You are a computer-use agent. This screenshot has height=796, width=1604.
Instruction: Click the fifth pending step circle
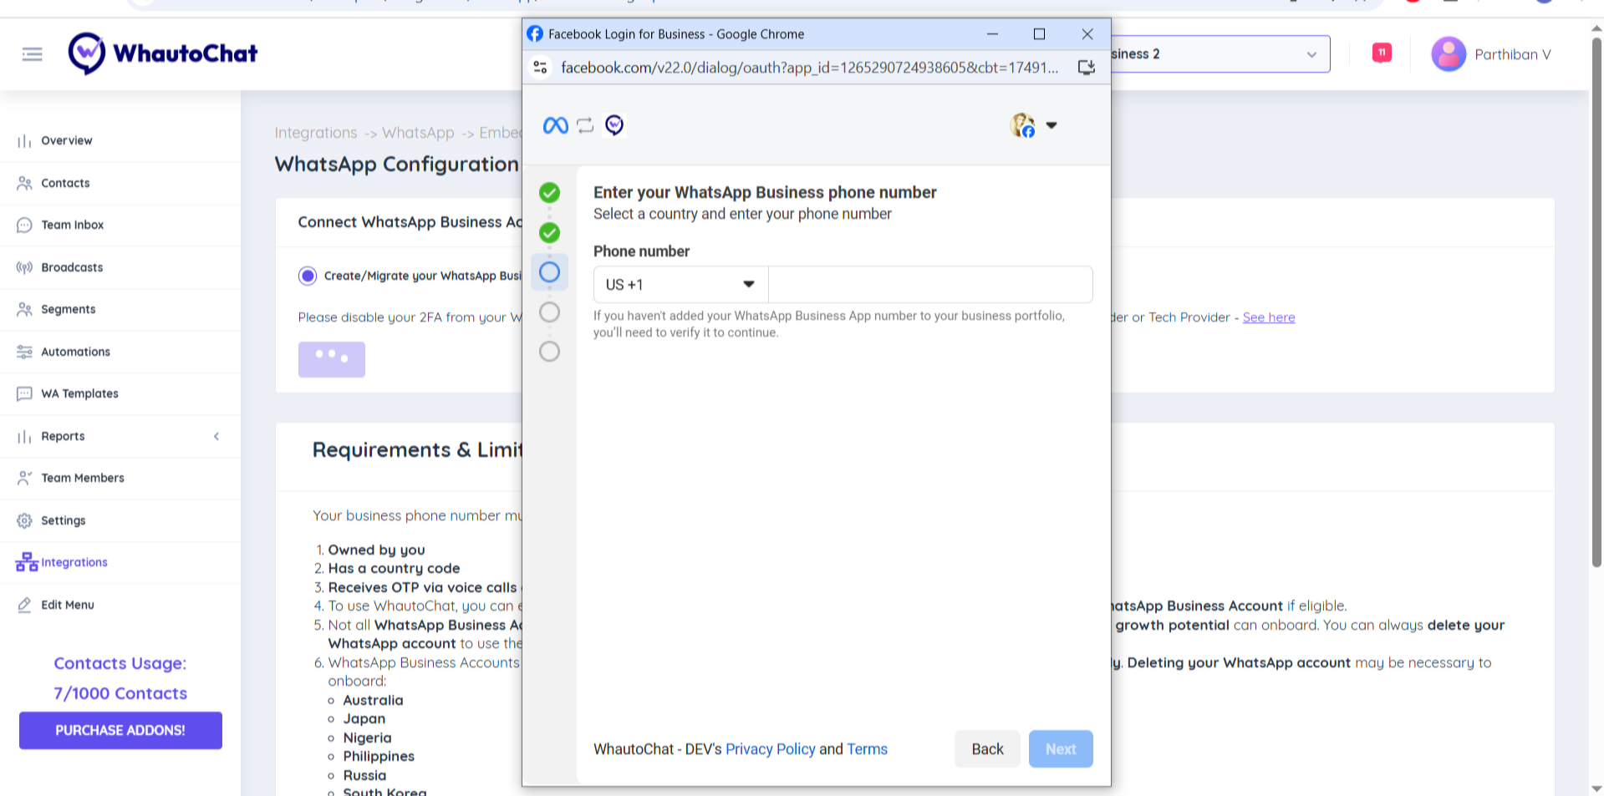[x=549, y=352]
